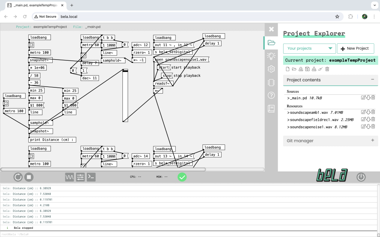Upload a file to the project
Viewport: 380px width, 237px height.
point(301,69)
